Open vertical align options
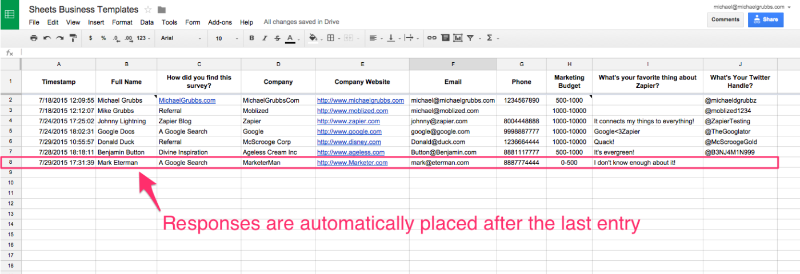800x274 pixels. [x=393, y=38]
